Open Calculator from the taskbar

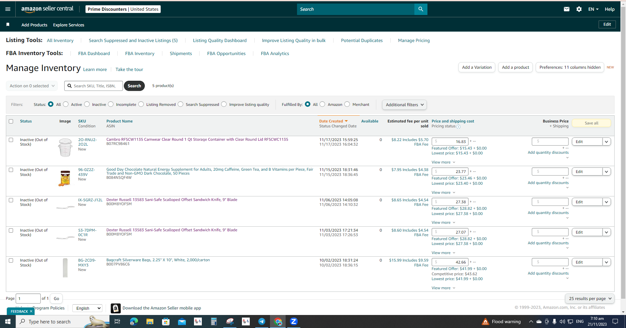click(x=214, y=321)
